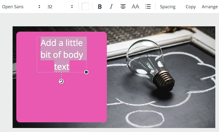
Task: Open the white text color swatch
Action: click(85, 7)
